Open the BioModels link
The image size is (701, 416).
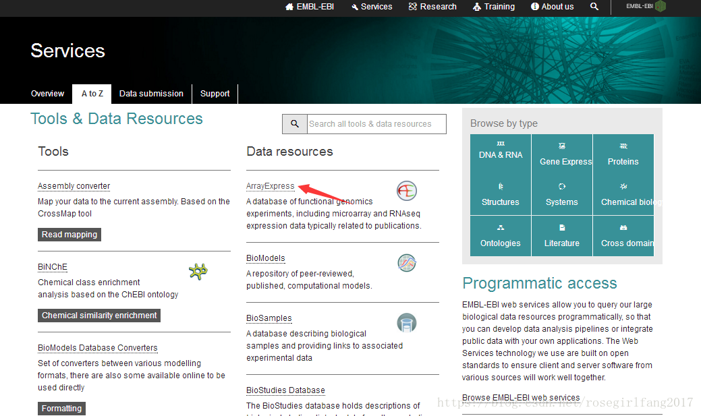pyautogui.click(x=266, y=258)
